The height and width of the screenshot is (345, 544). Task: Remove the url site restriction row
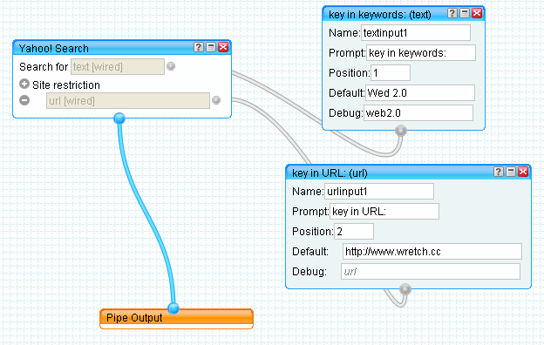tap(24, 100)
